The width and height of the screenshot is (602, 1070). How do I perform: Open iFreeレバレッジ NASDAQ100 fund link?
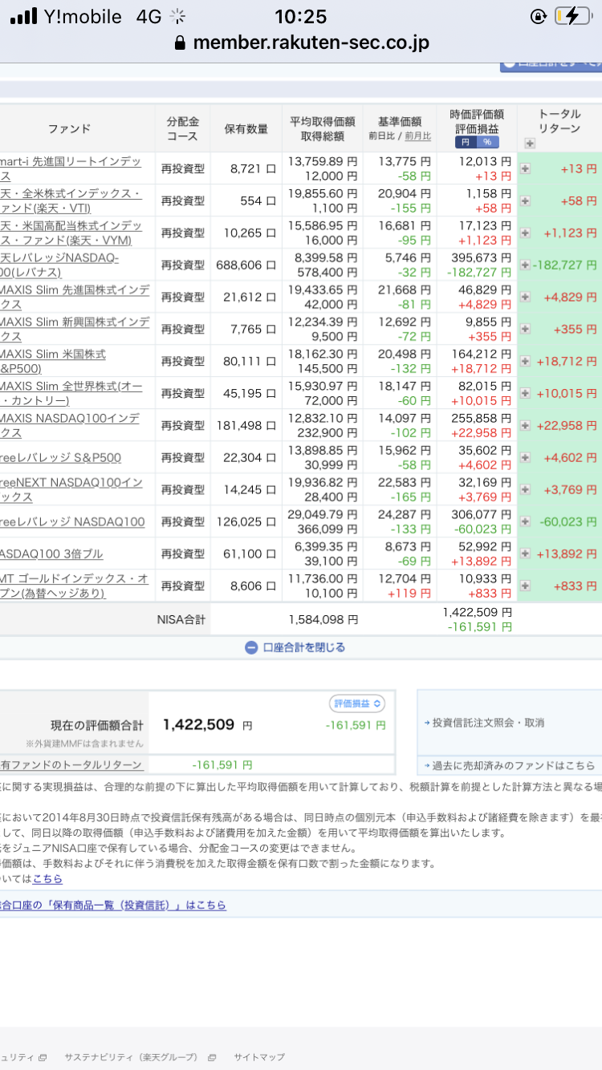tap(72, 522)
